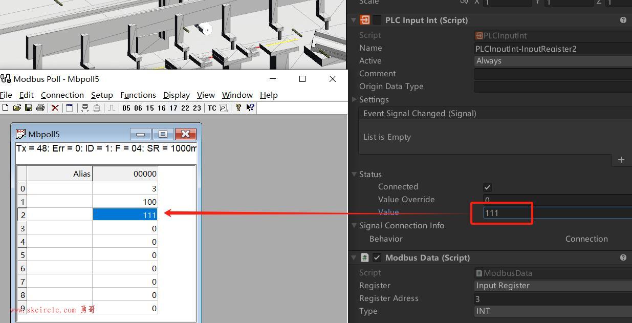Toggle the Connected checkbox under Status
Image resolution: width=632 pixels, height=323 pixels.
pyautogui.click(x=487, y=187)
